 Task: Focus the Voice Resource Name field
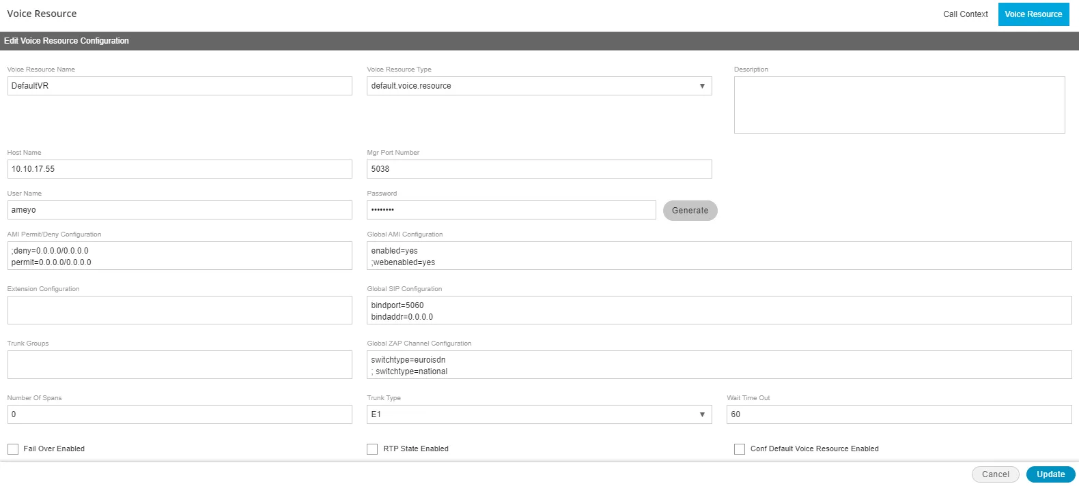click(x=180, y=86)
